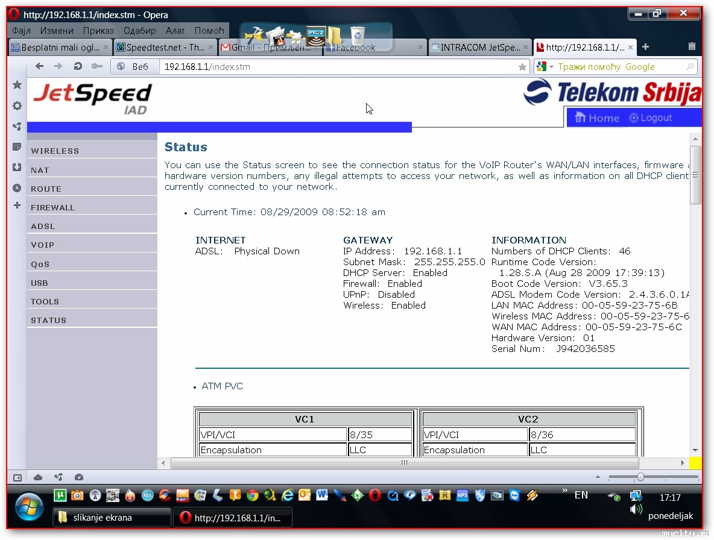The width and height of the screenshot is (714, 540).
Task: Open slikanje ekrana taskbar window
Action: 112,517
